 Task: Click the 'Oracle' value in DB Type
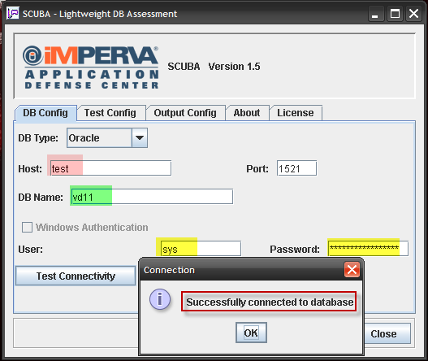coord(84,138)
